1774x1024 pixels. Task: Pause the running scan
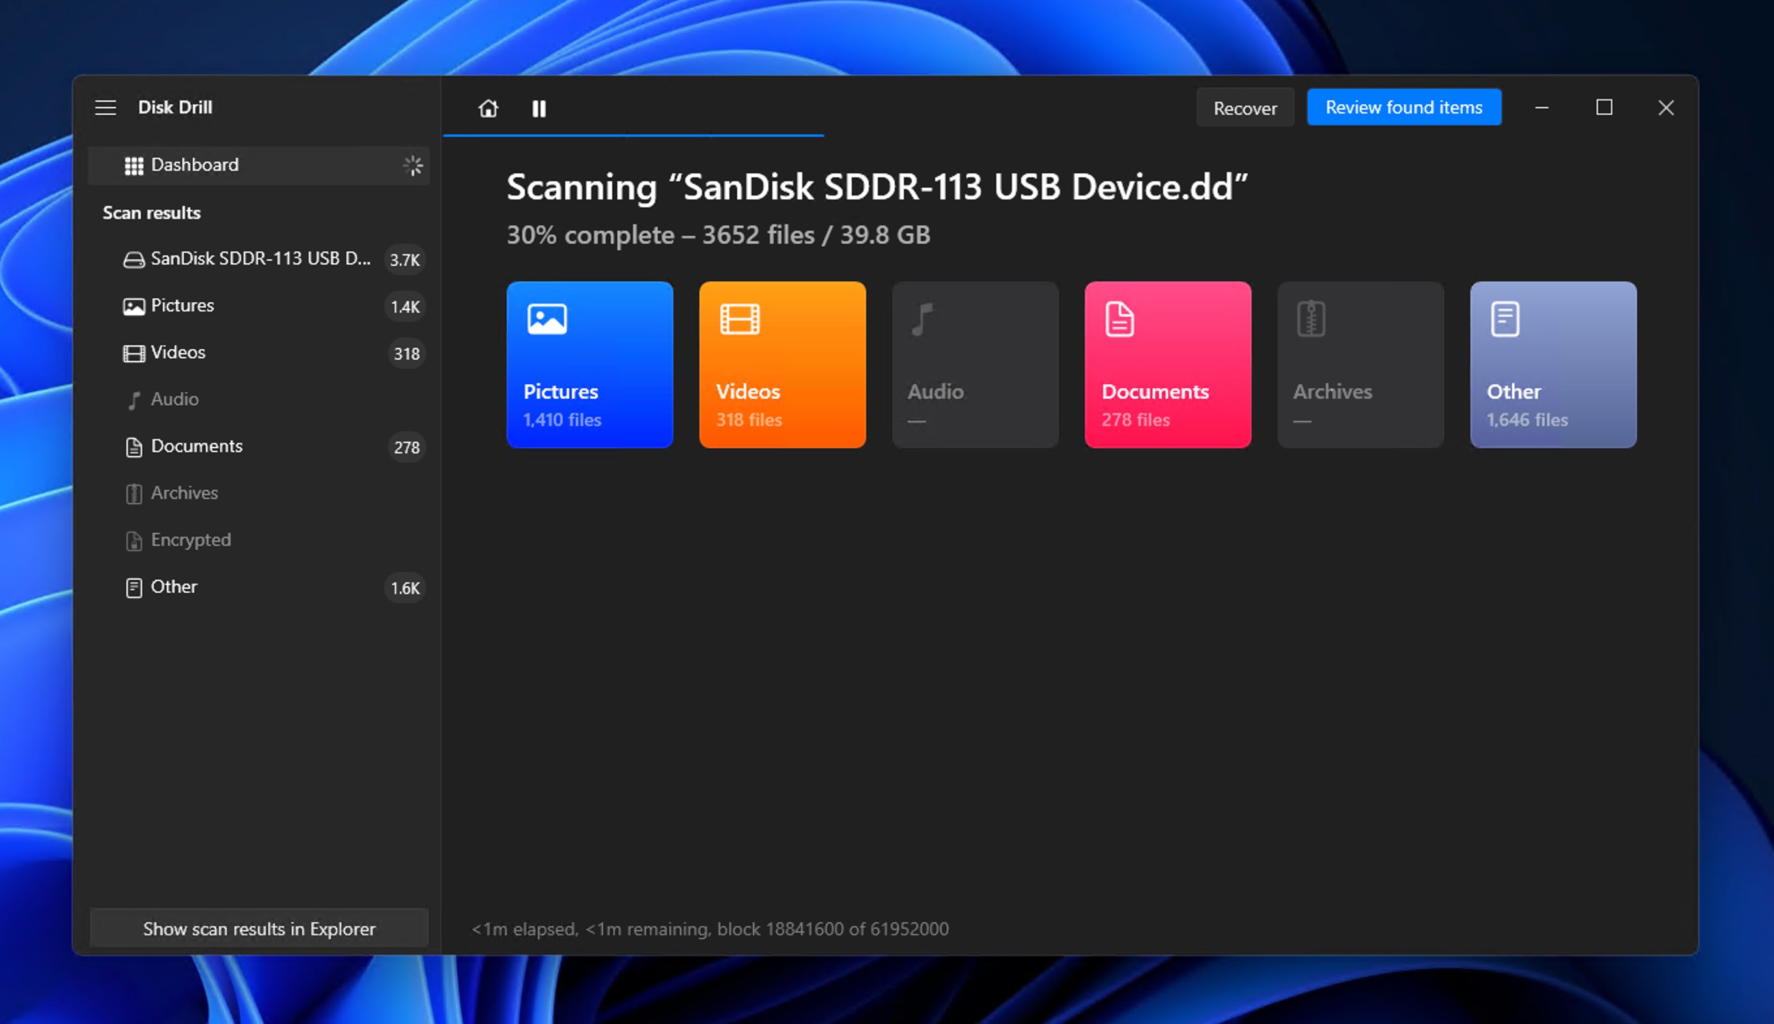(x=539, y=108)
